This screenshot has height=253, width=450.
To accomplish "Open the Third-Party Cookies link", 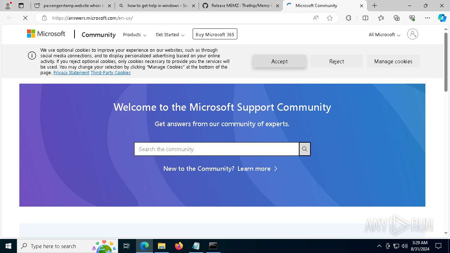I will [x=111, y=72].
